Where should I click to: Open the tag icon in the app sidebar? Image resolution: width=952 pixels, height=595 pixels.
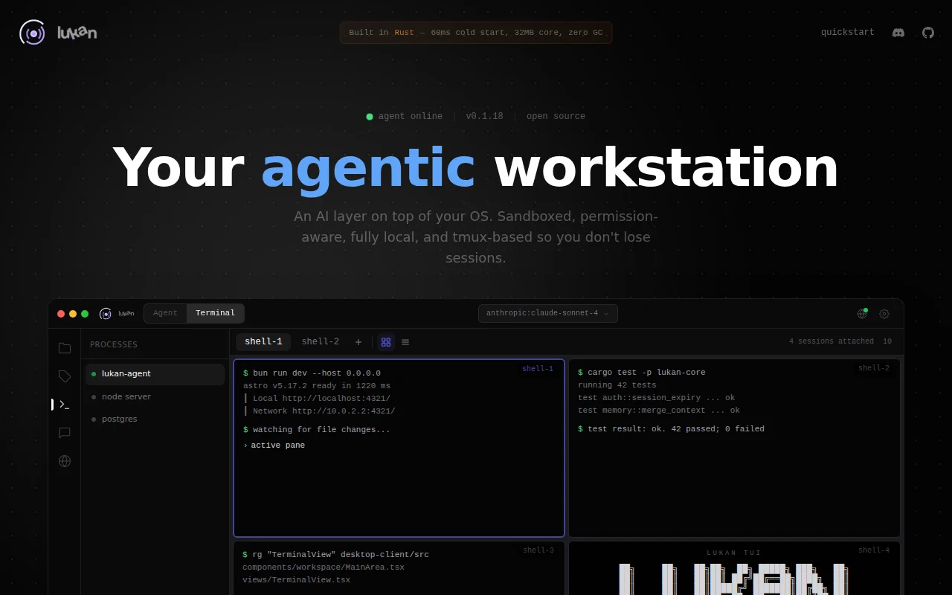tap(65, 376)
